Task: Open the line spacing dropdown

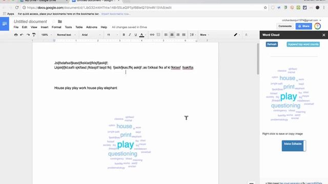Action: 193,35
